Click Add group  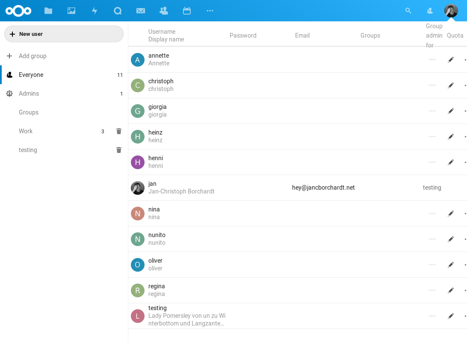33,56
